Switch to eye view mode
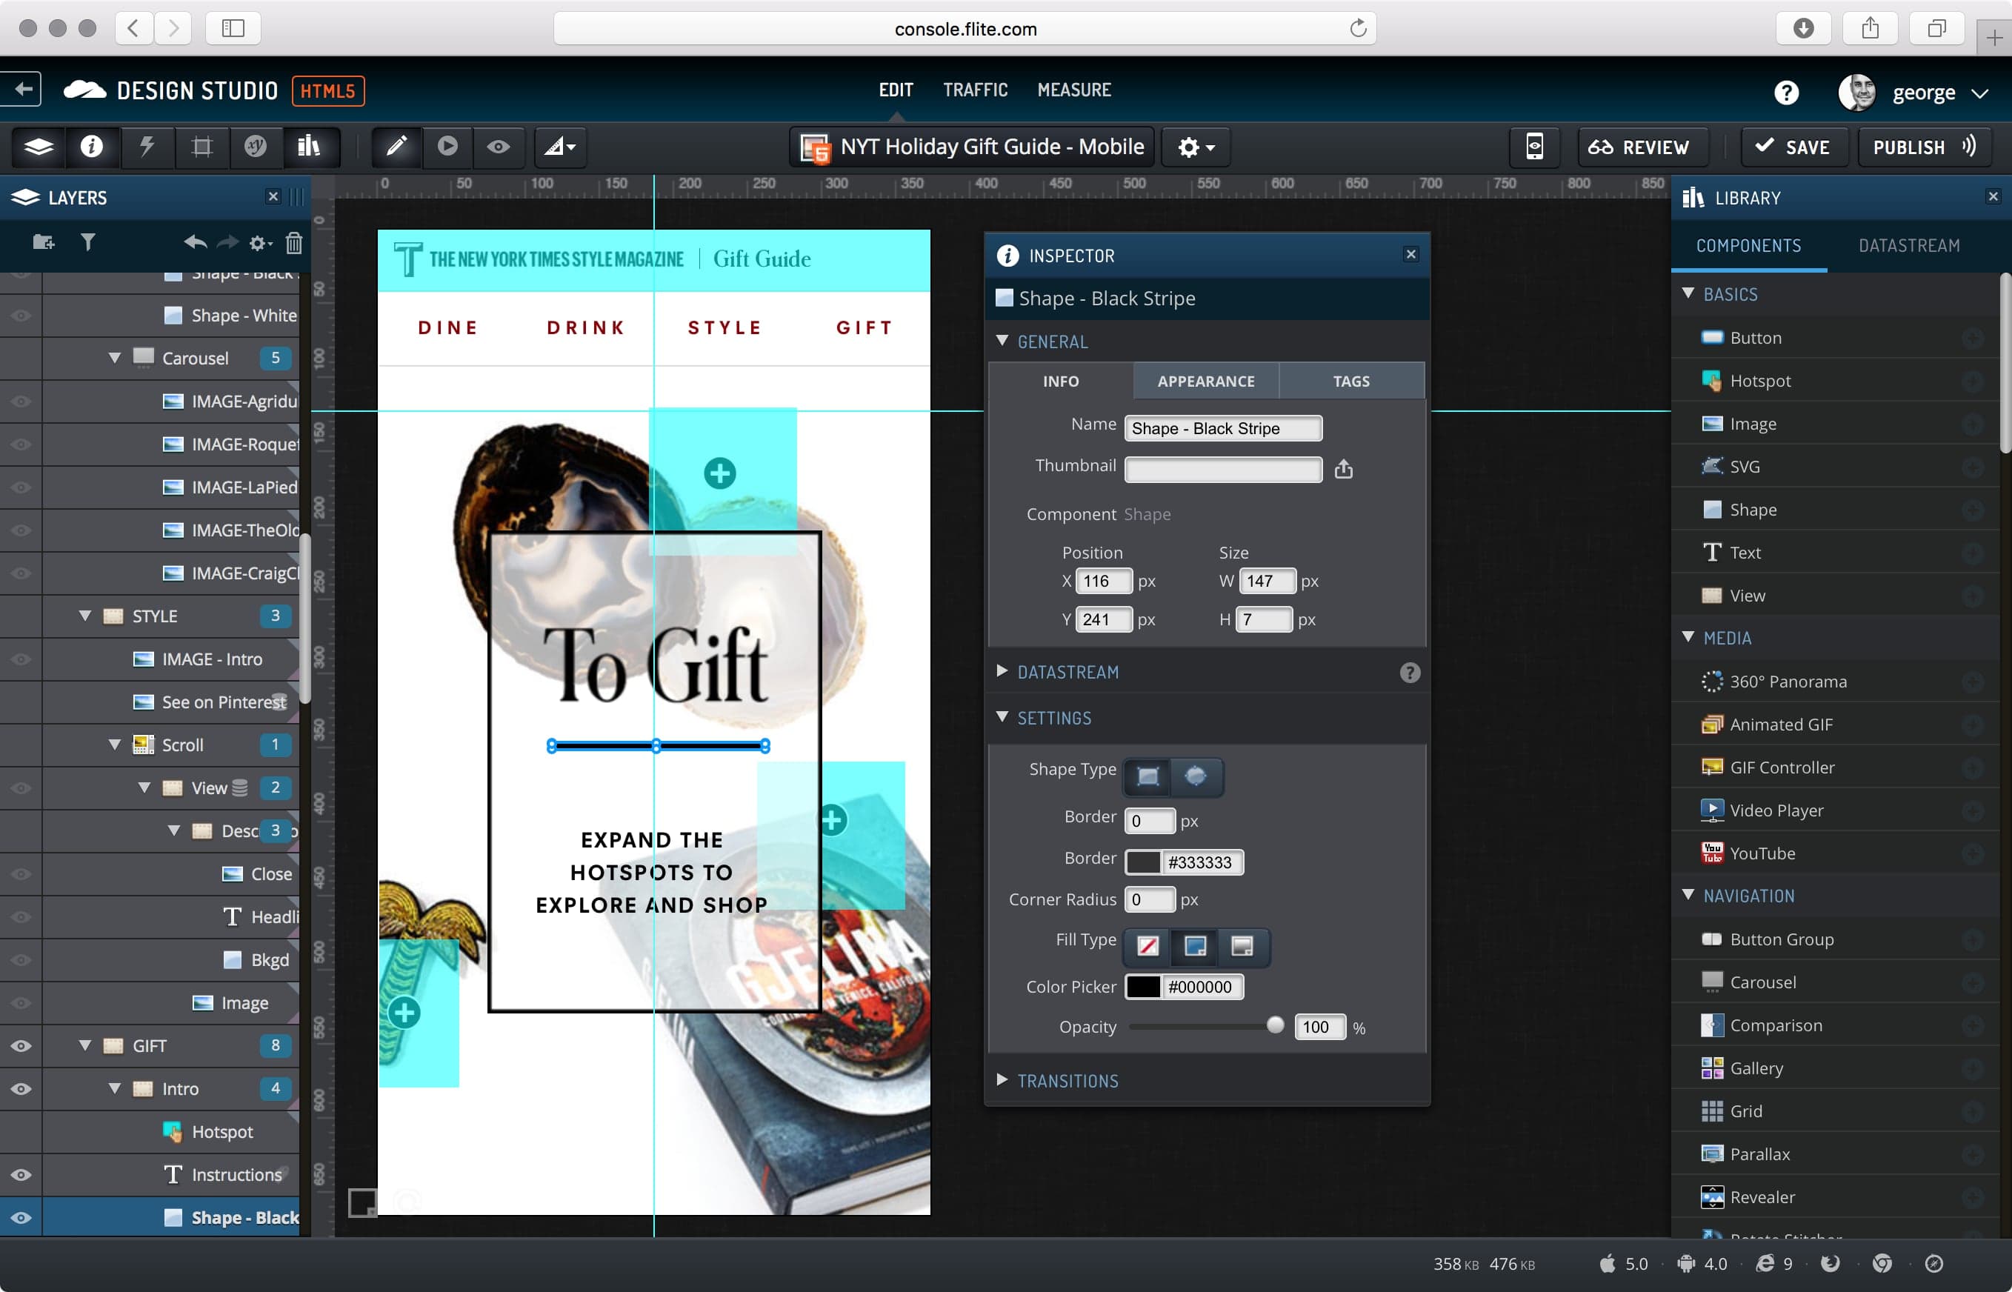The image size is (2012, 1292). point(498,147)
